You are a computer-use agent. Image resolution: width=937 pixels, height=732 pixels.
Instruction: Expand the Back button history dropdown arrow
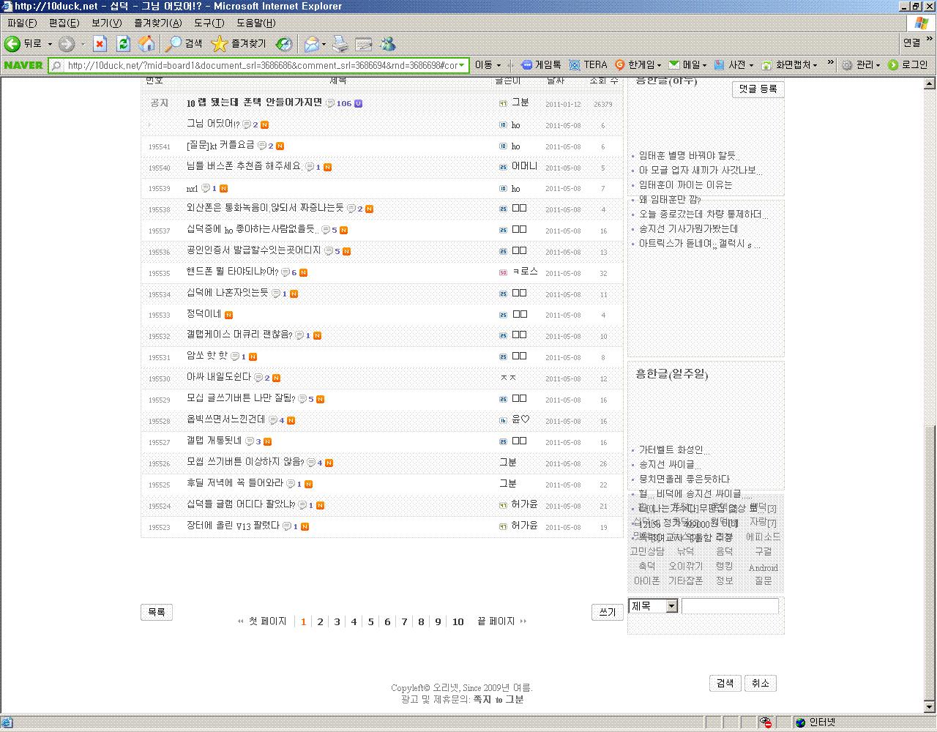coord(51,44)
